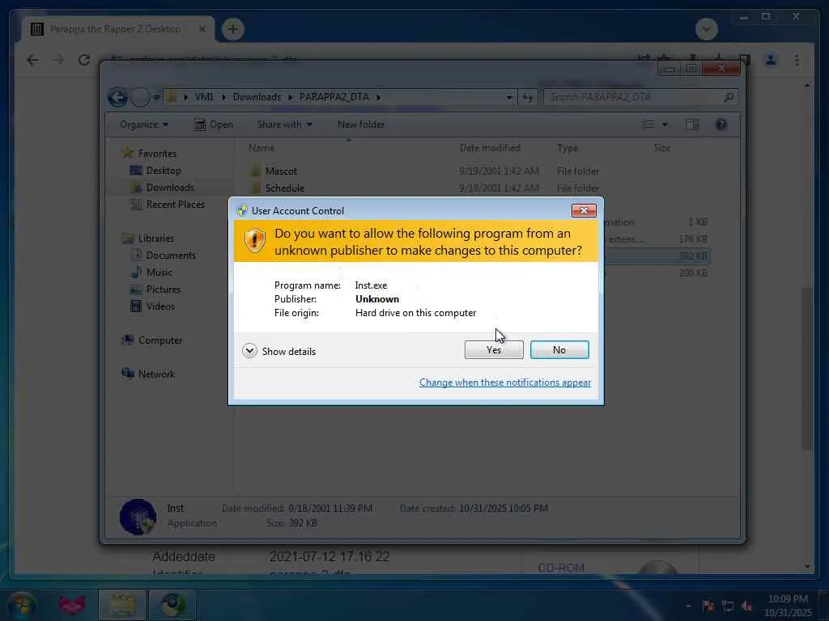Screen dimensions: 829x621
Task: Deny the UAC prompt with No
Action: 559,349
